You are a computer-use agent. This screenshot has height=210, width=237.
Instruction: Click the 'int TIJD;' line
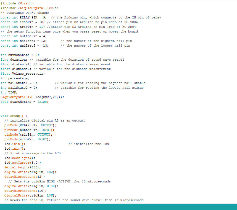9,92
